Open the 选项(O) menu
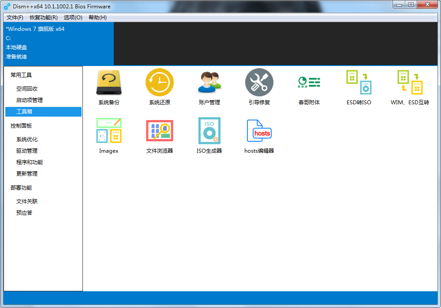441x308 pixels. 74,18
